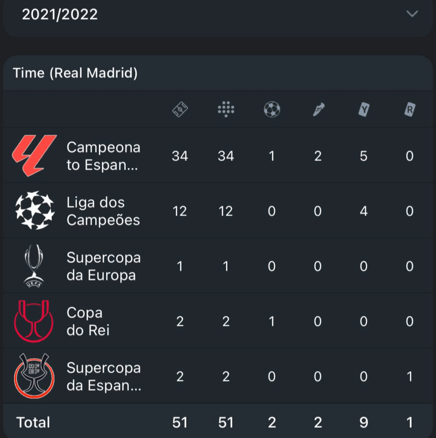Viewport: 436px width, 438px height.
Task: Select the Copa do Rei label
Action: tap(88, 321)
